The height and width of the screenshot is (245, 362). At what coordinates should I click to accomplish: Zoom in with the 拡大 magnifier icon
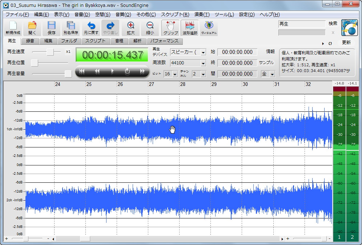click(130, 28)
